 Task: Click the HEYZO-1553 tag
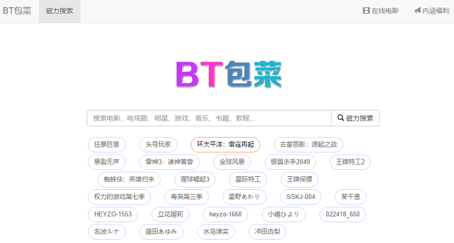coord(112,214)
